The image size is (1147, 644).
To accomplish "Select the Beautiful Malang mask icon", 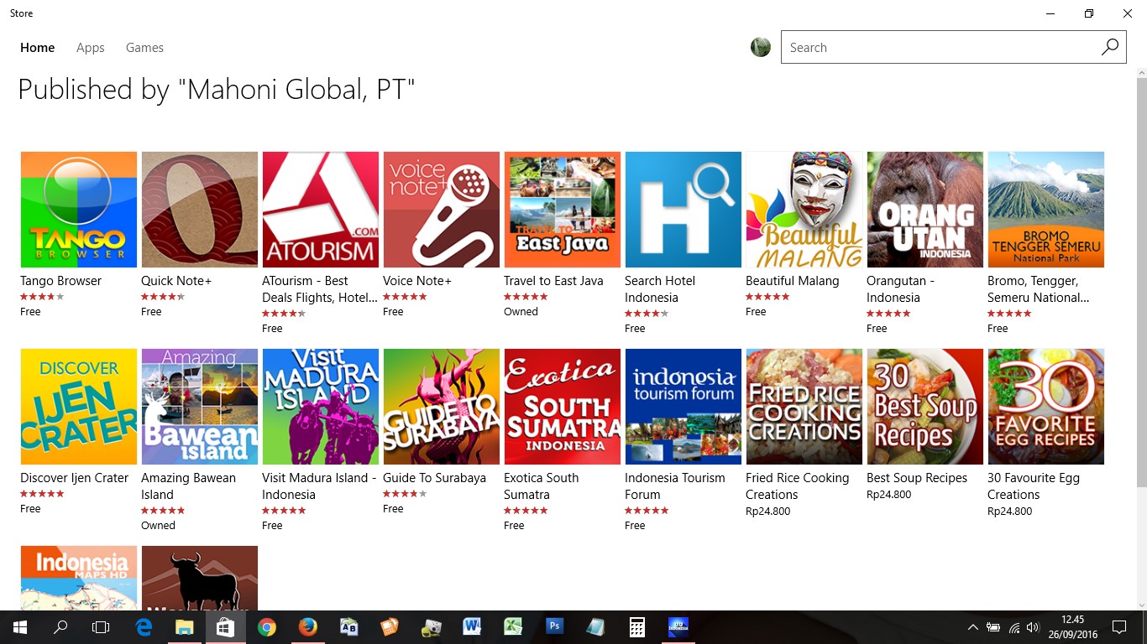I will (804, 210).
